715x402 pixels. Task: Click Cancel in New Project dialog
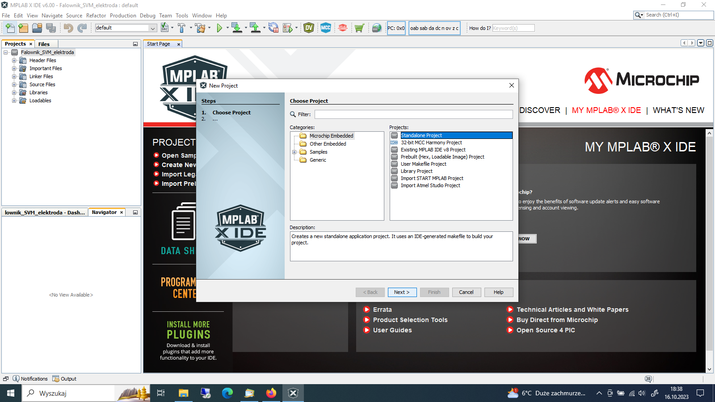(467, 292)
